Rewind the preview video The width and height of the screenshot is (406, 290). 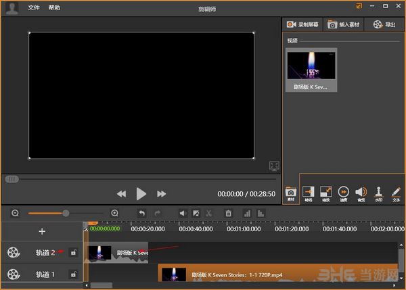click(121, 194)
